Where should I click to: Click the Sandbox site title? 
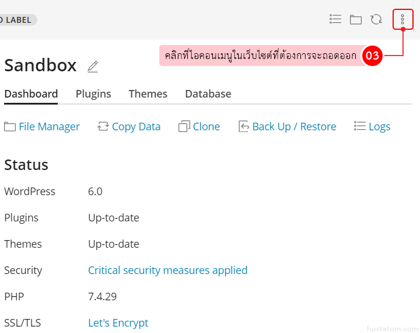click(x=40, y=65)
